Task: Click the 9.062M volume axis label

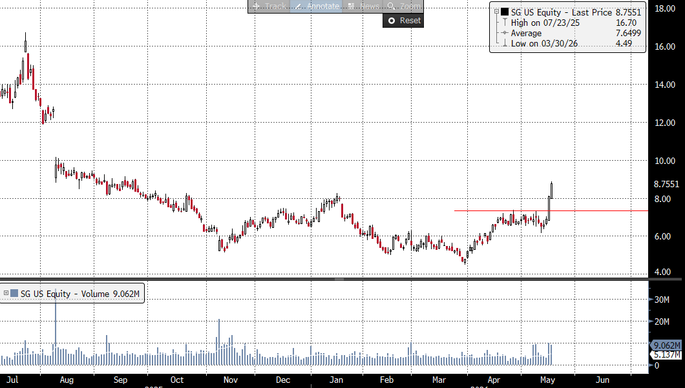Action: tap(666, 345)
